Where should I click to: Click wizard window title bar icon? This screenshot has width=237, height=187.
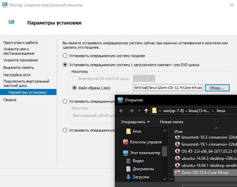4,5
